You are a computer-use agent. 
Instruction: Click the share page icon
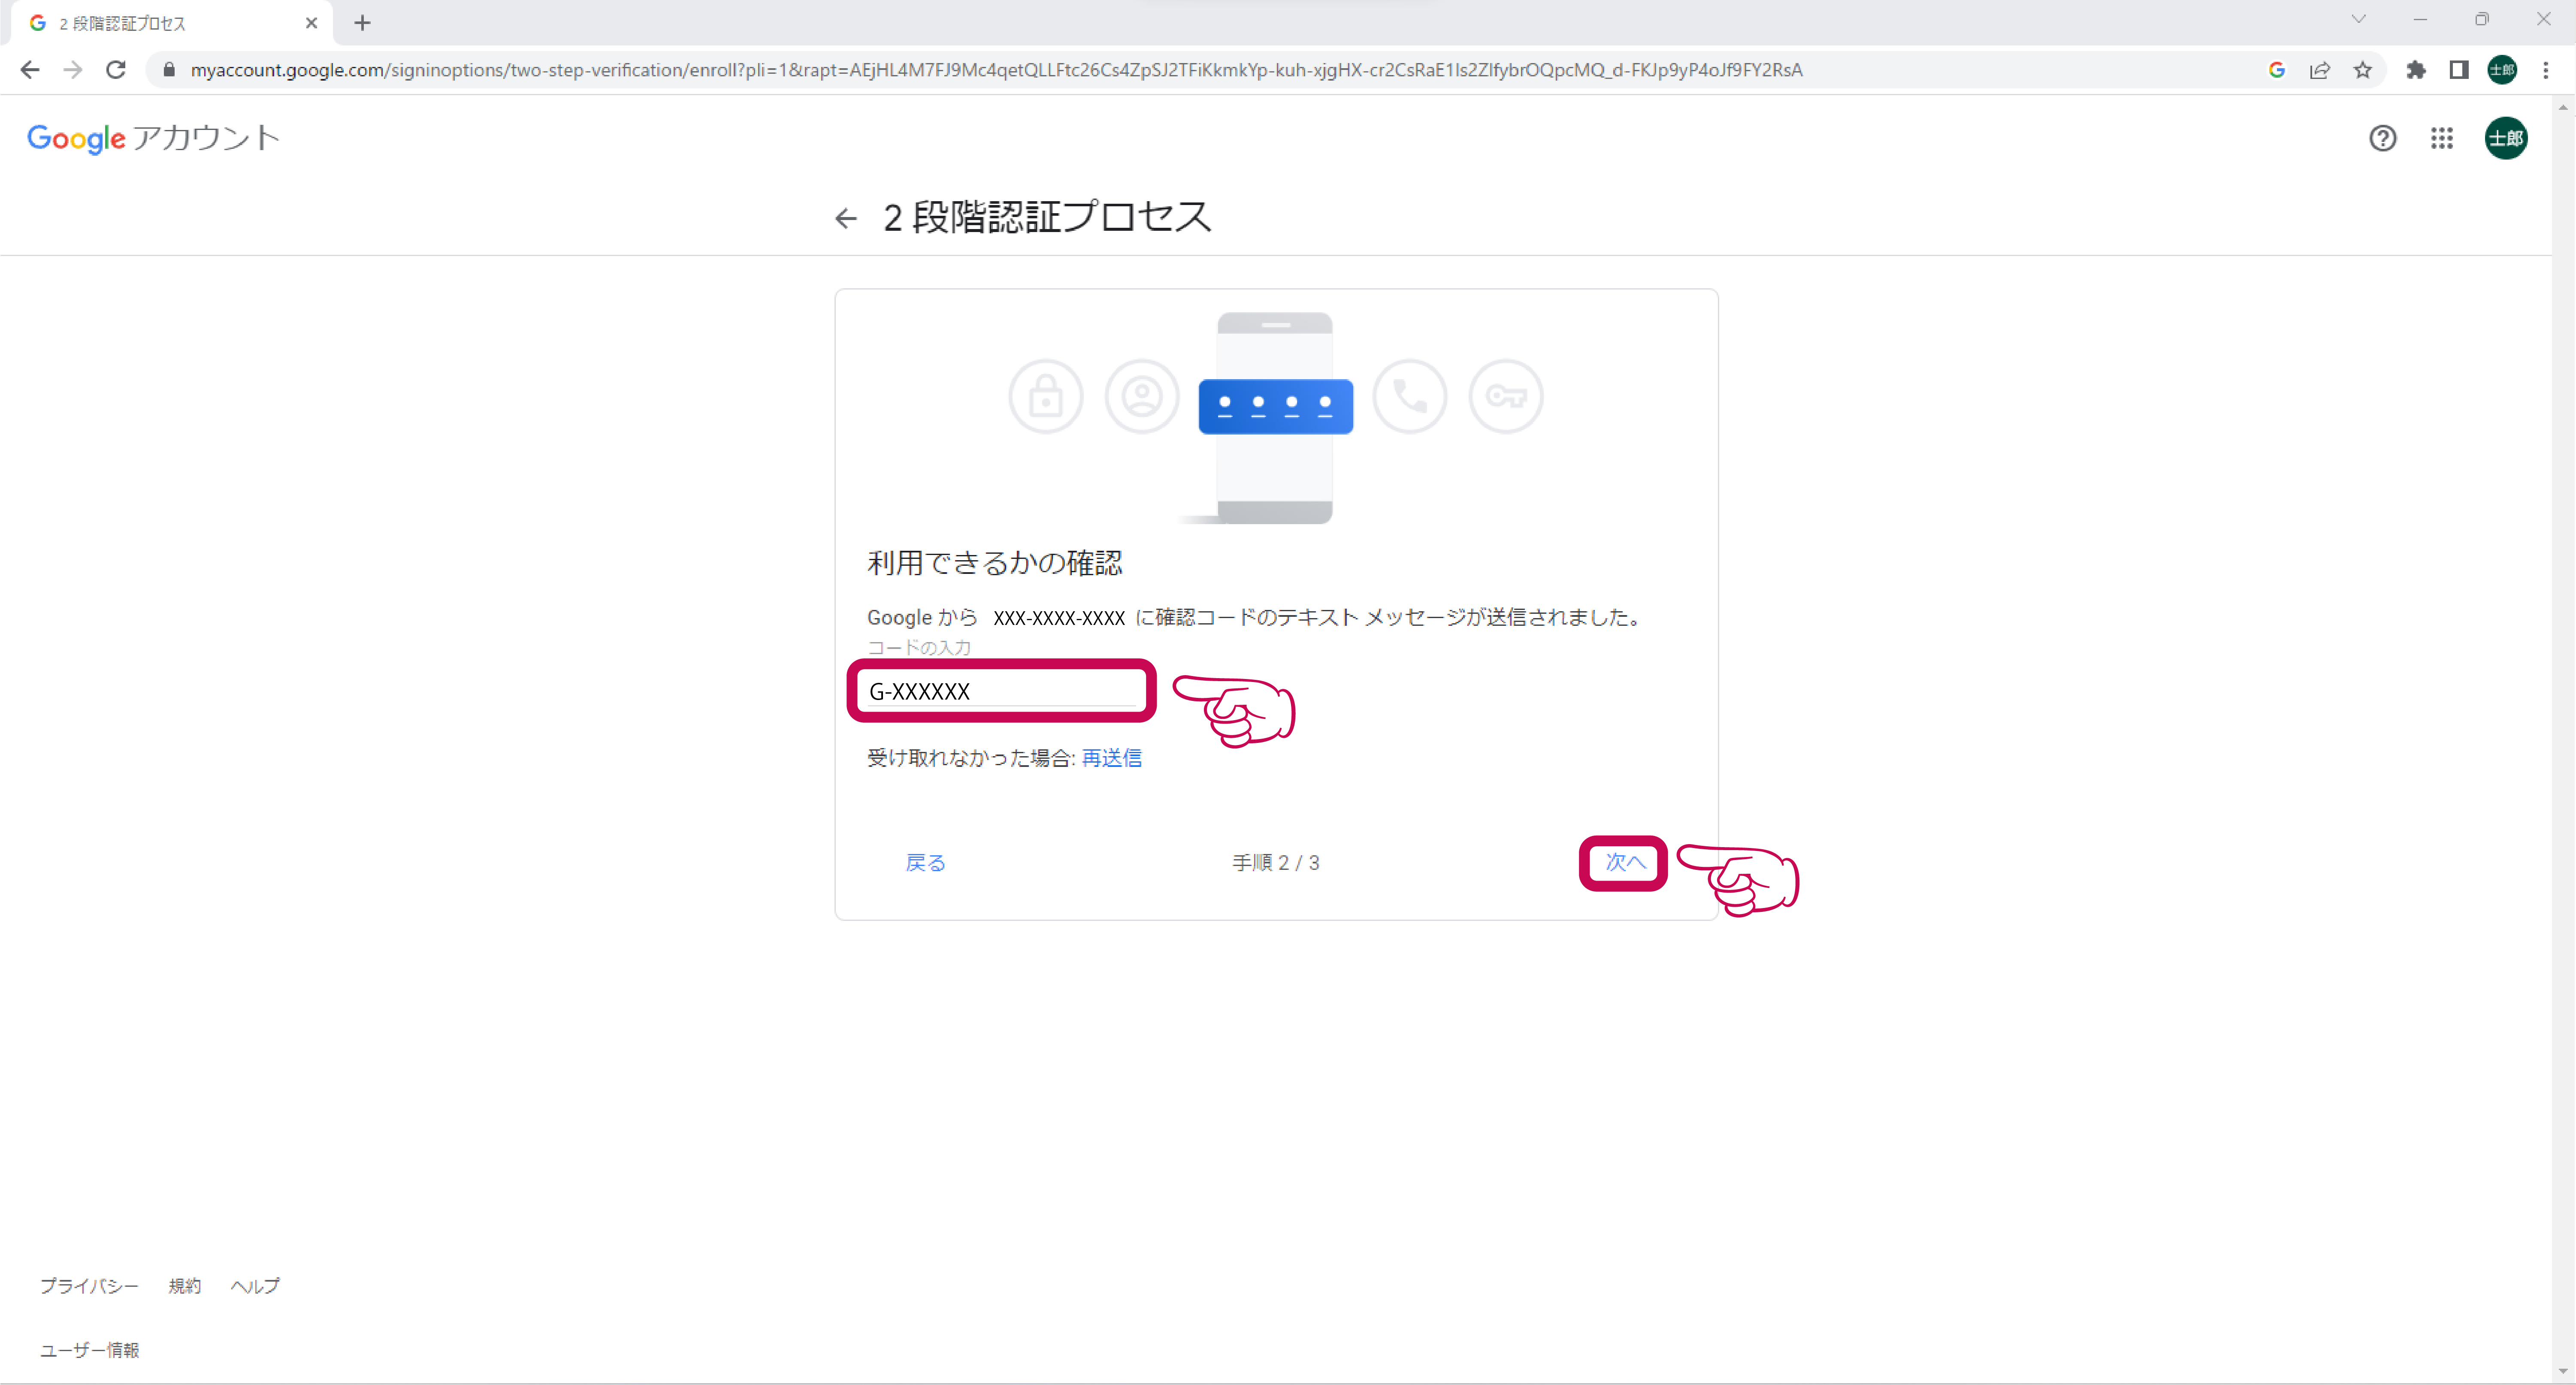2320,70
